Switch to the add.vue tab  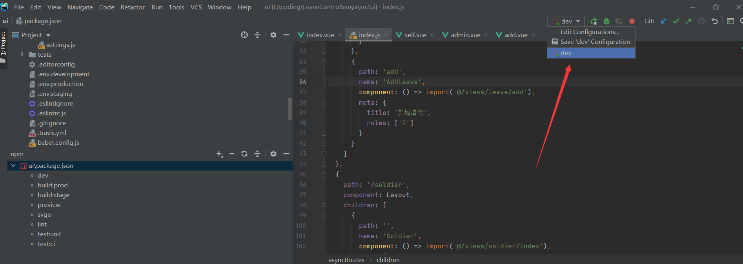516,35
